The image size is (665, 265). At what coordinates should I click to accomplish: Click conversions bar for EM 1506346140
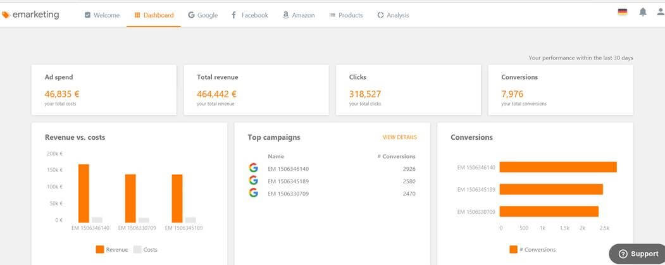(x=558, y=167)
